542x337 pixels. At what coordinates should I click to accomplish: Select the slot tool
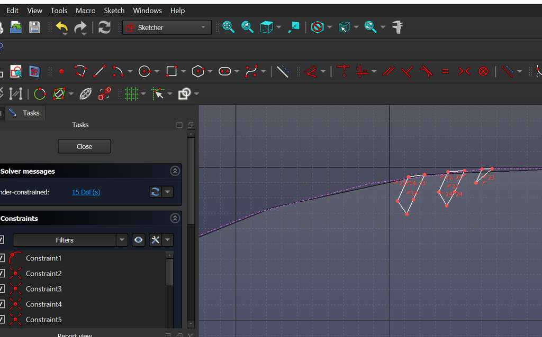(224, 71)
